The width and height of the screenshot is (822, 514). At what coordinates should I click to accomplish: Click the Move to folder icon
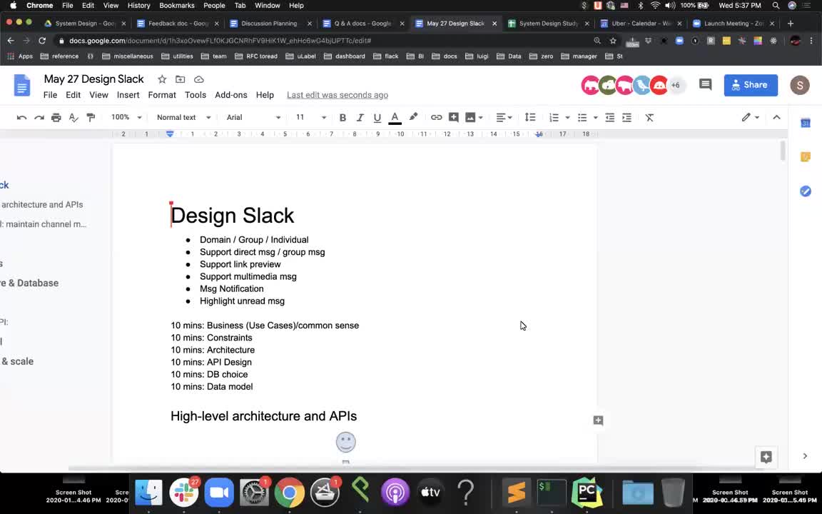click(181, 79)
